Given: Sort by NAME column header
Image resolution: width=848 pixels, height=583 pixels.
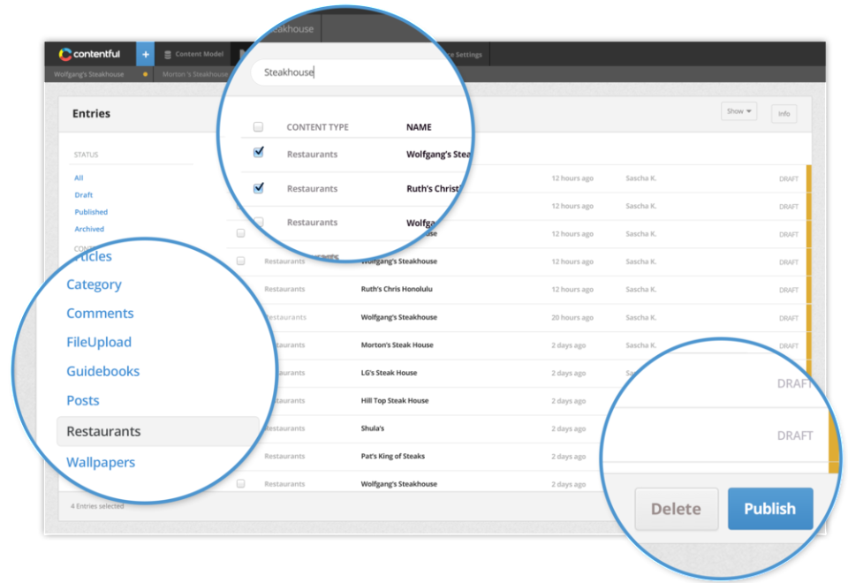Looking at the screenshot, I should [x=419, y=127].
